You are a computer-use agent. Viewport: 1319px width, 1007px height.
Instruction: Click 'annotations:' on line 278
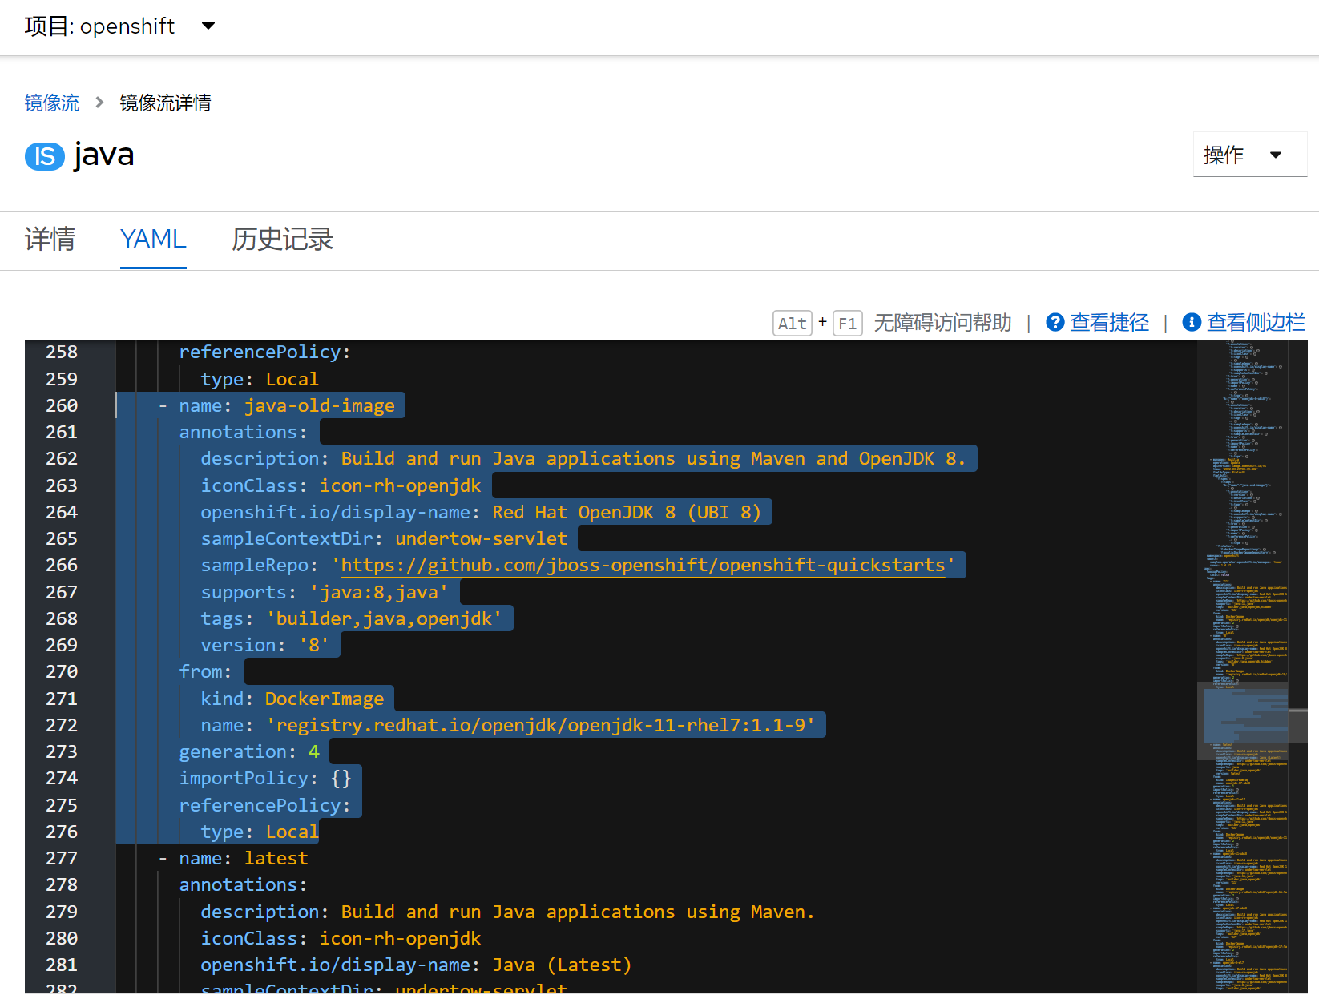[243, 885]
